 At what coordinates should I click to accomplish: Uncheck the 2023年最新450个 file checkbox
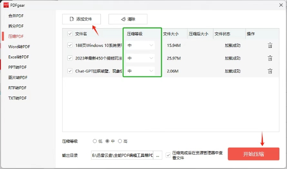click(70, 58)
